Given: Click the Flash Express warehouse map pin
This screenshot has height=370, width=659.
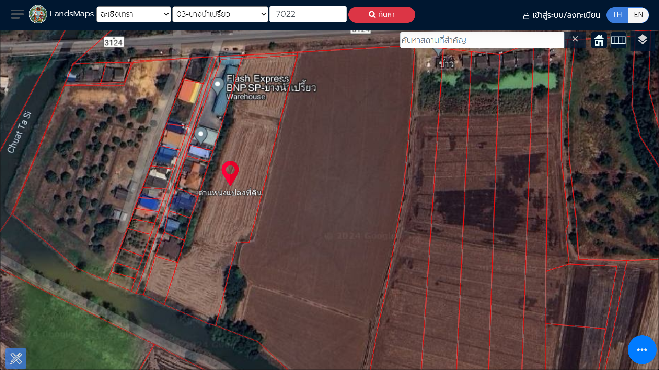Looking at the screenshot, I should (217, 85).
